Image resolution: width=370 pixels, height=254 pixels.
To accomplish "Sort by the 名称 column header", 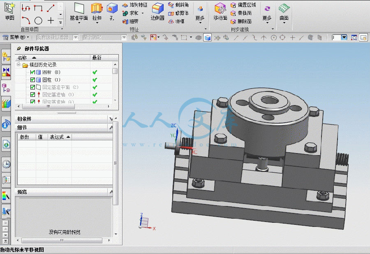I will click(53, 58).
